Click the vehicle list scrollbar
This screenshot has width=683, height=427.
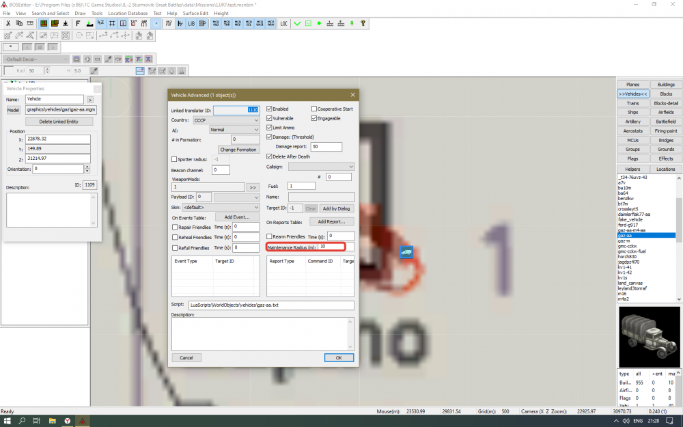pos(679,238)
